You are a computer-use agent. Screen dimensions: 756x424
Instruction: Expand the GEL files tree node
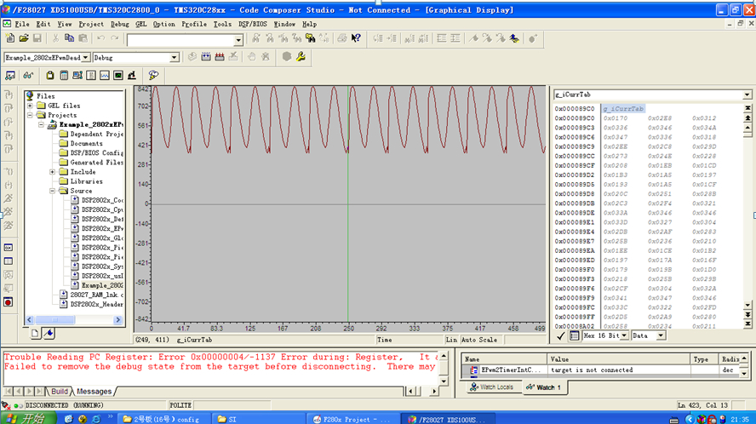tap(29, 106)
